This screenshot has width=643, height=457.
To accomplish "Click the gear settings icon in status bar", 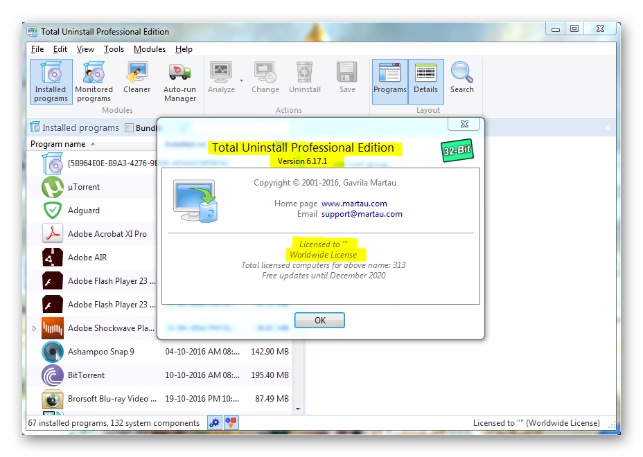I will click(215, 422).
